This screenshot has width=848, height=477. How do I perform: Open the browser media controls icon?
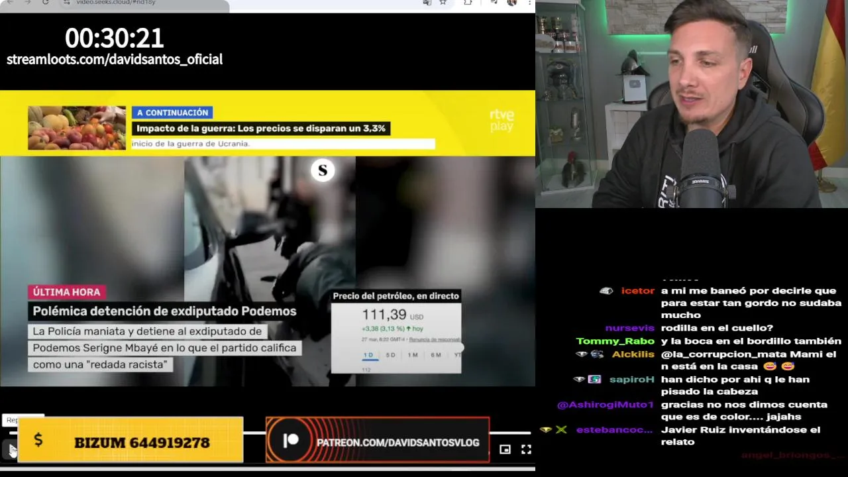pyautogui.click(x=494, y=3)
